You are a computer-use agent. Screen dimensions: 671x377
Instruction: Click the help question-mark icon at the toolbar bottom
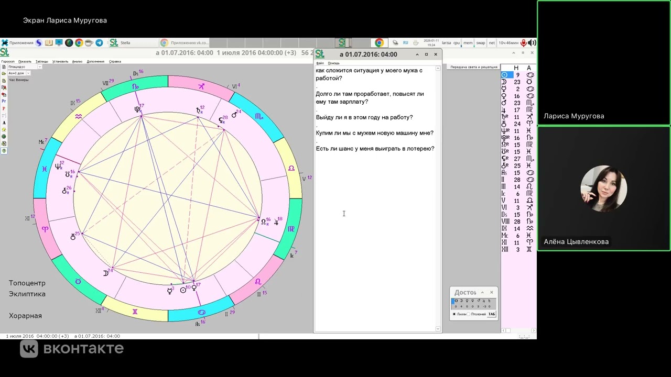pos(4,151)
